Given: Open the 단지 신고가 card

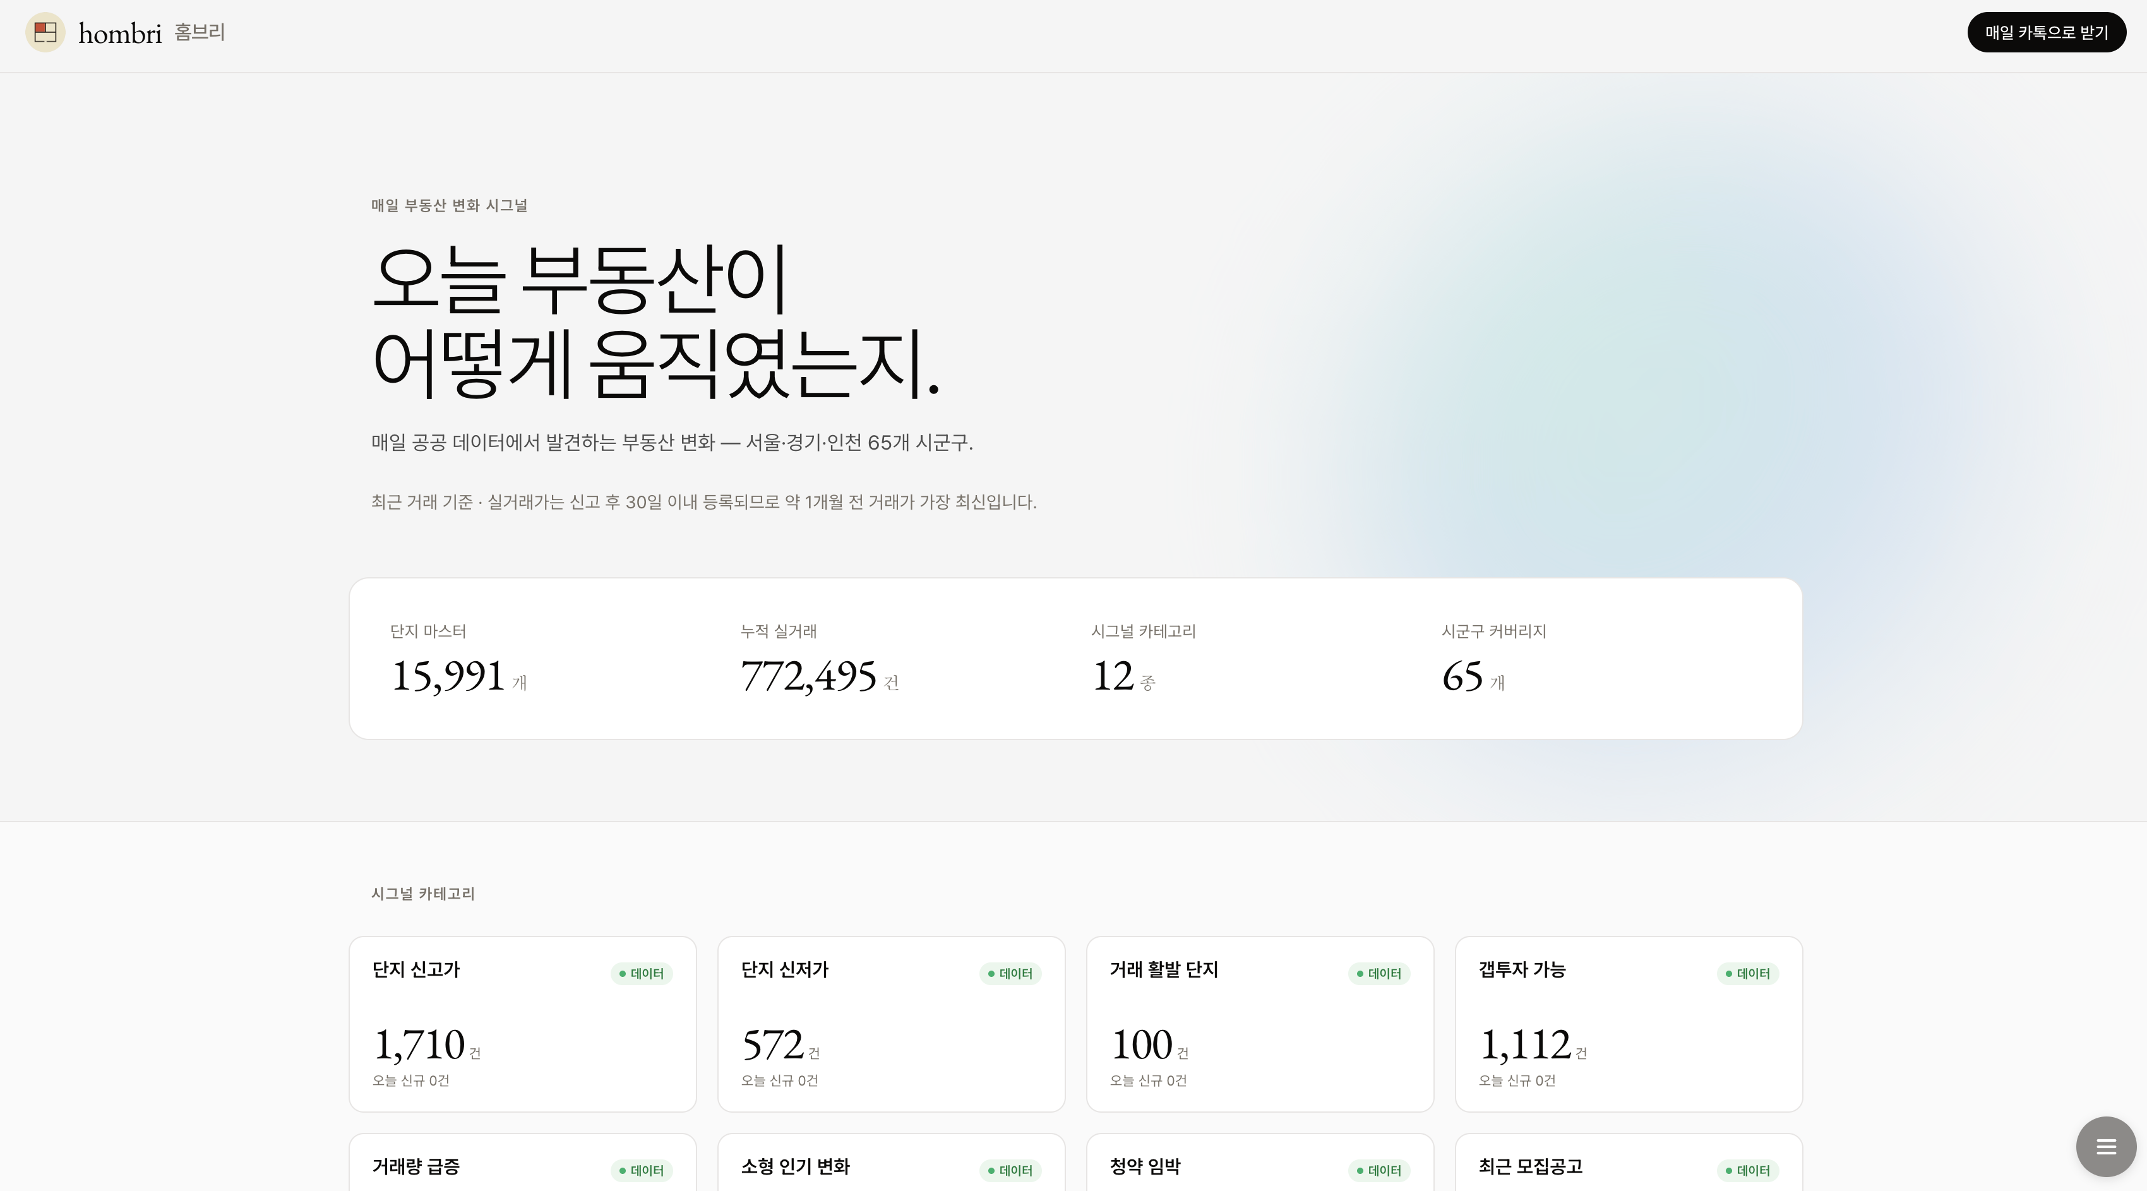Looking at the screenshot, I should click(523, 1024).
